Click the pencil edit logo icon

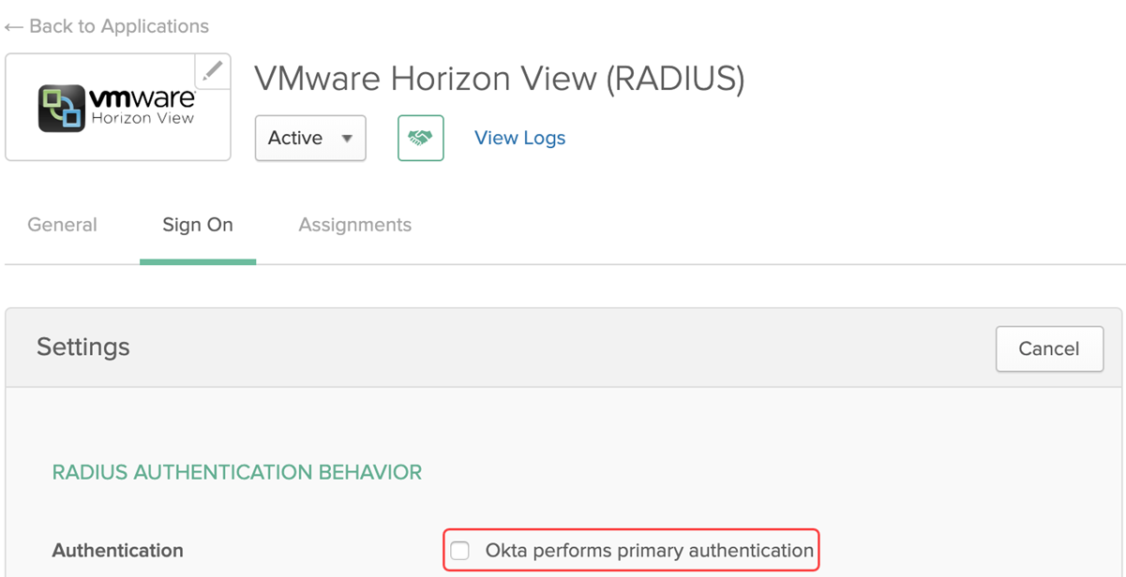[213, 70]
